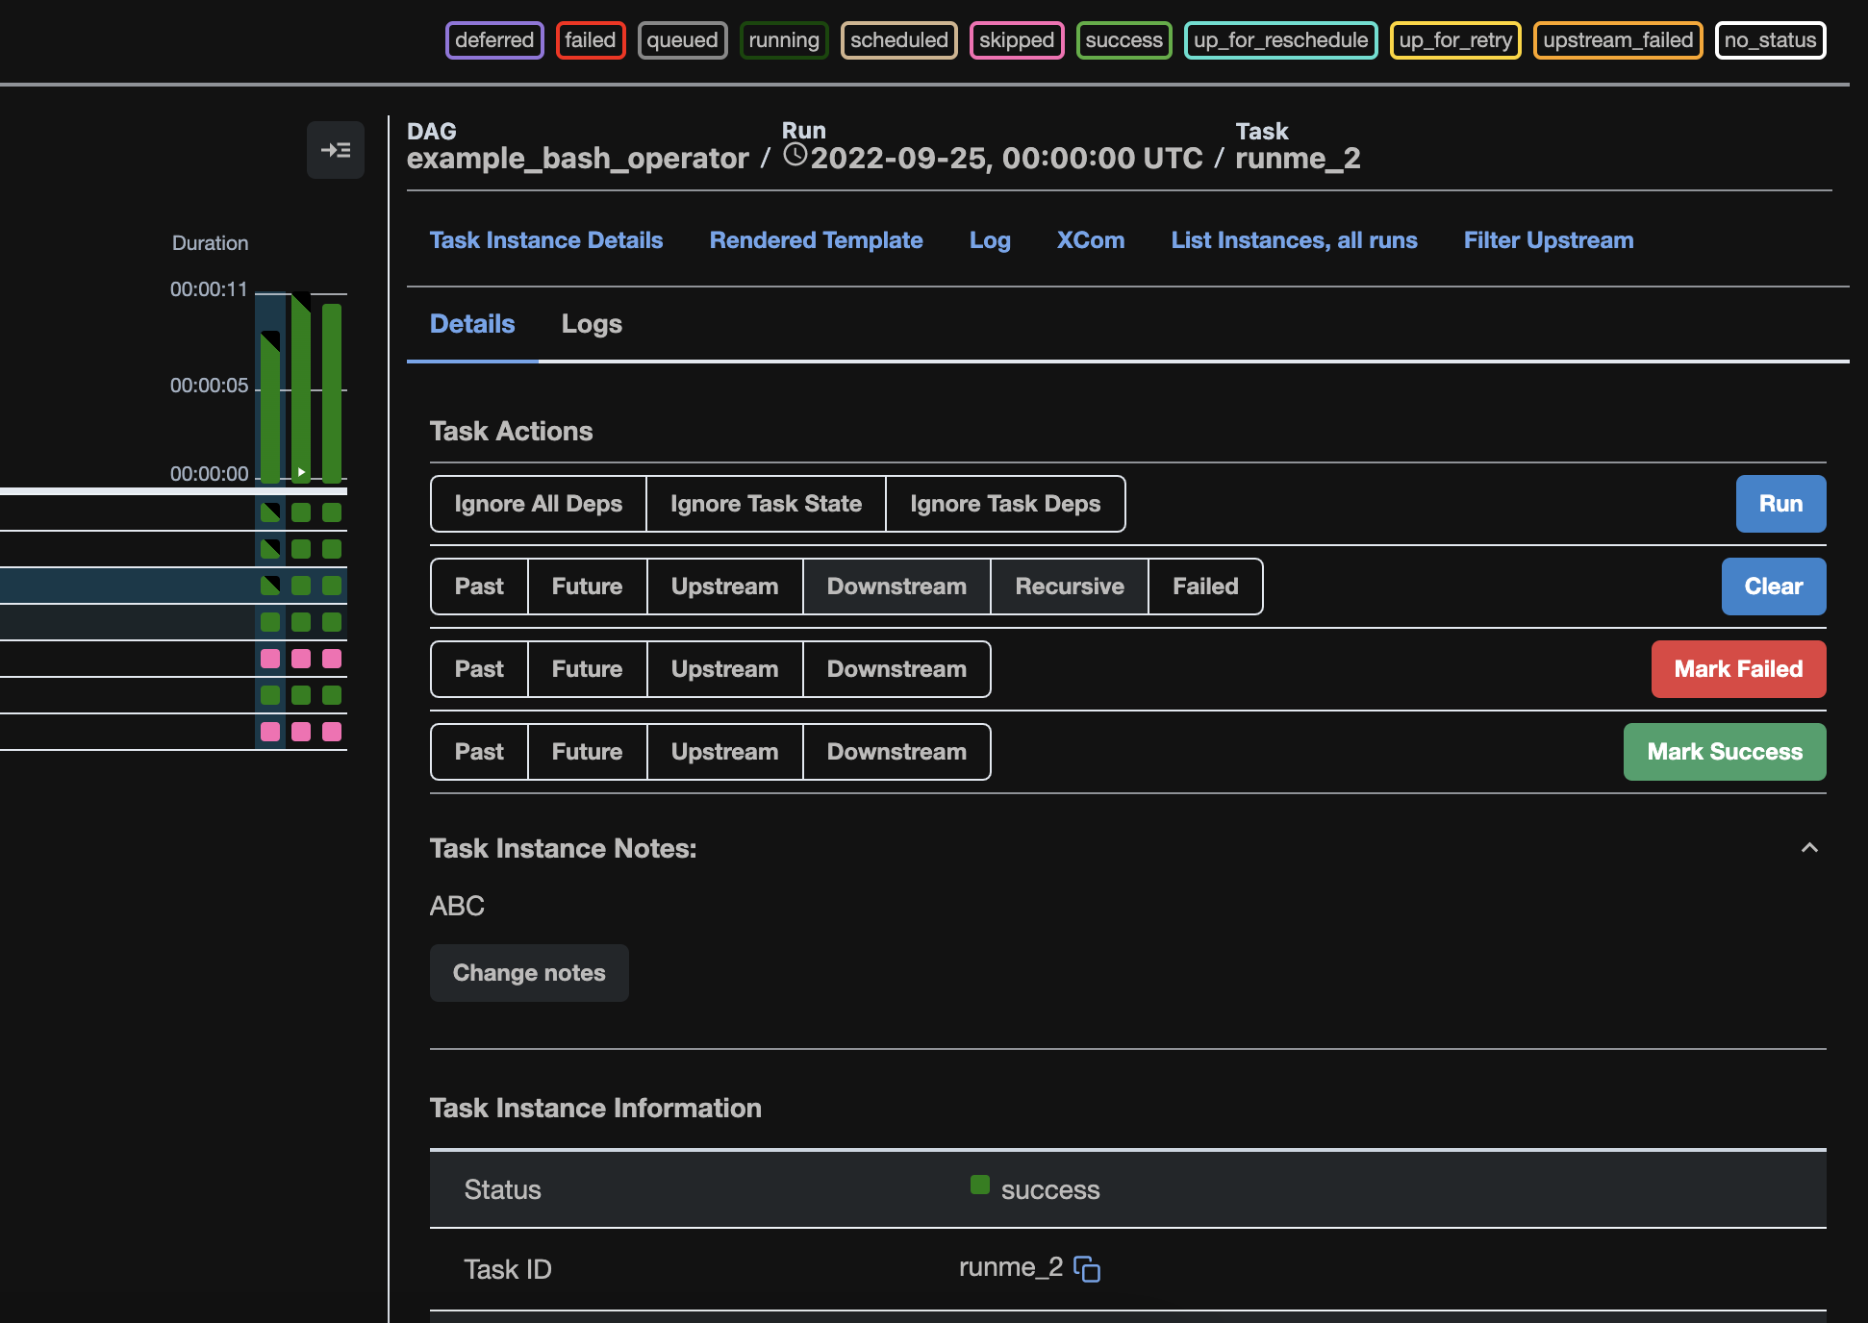Toggle Recursive option in the Clear row
Screen dimensions: 1868x1323
pyautogui.click(x=1069, y=587)
